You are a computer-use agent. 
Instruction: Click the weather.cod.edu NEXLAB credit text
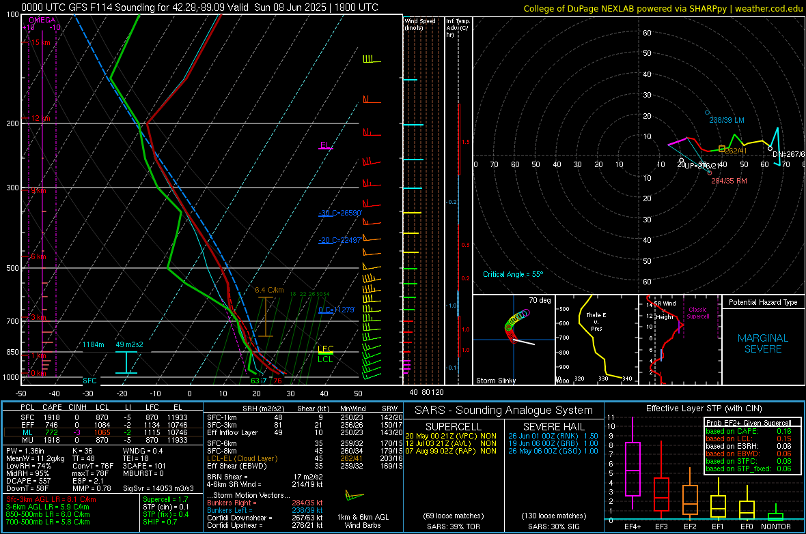point(663,8)
